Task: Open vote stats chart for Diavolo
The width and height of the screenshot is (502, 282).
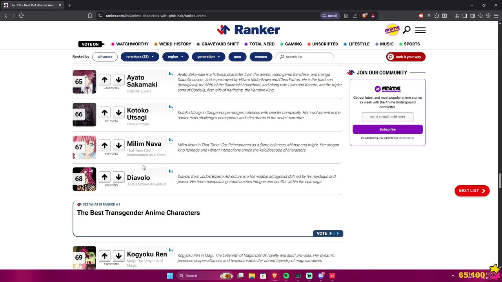Action: (171, 171)
